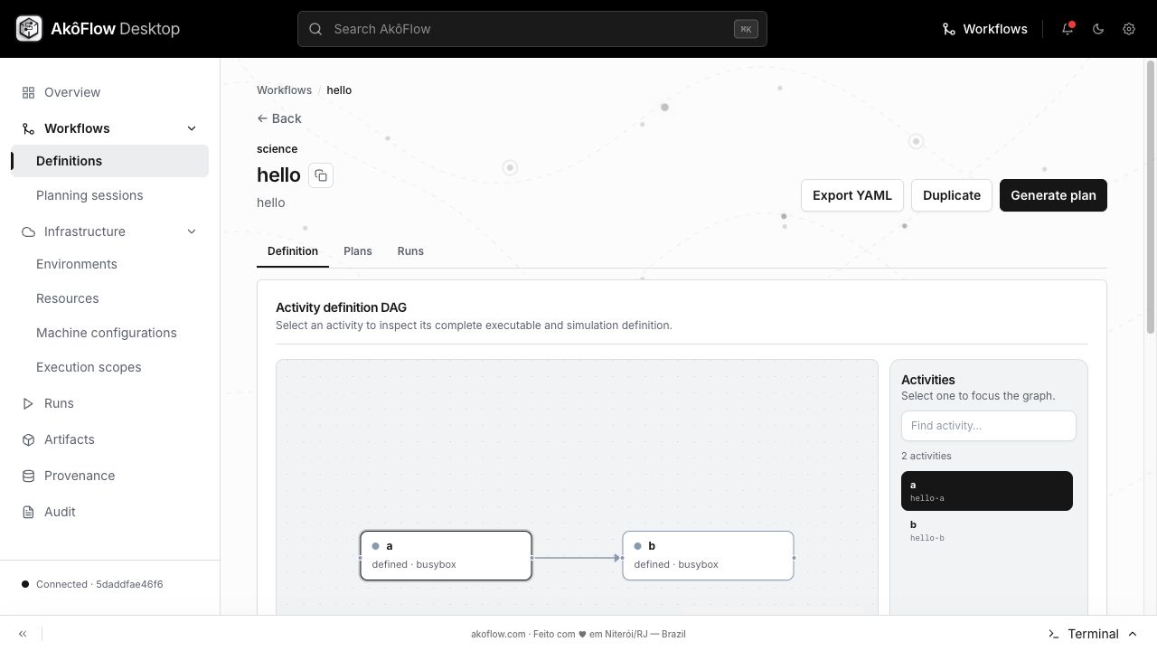Go Back to the workflows list

click(279, 118)
